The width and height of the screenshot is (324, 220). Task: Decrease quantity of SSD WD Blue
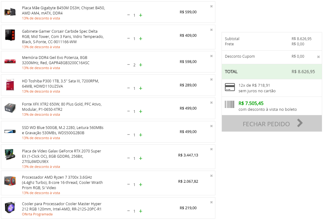pos(128,135)
